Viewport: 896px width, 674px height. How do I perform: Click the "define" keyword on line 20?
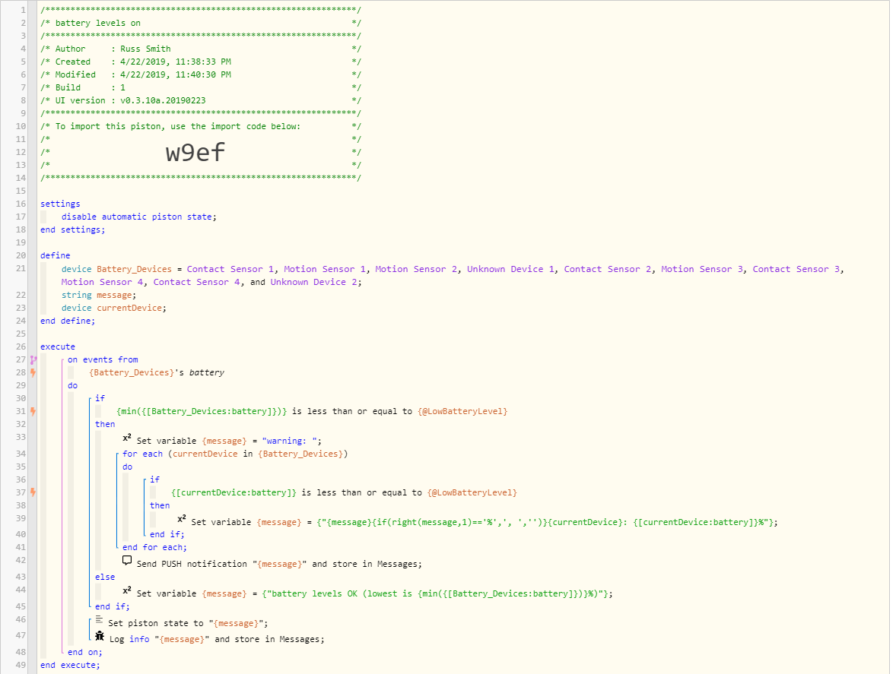(x=56, y=255)
